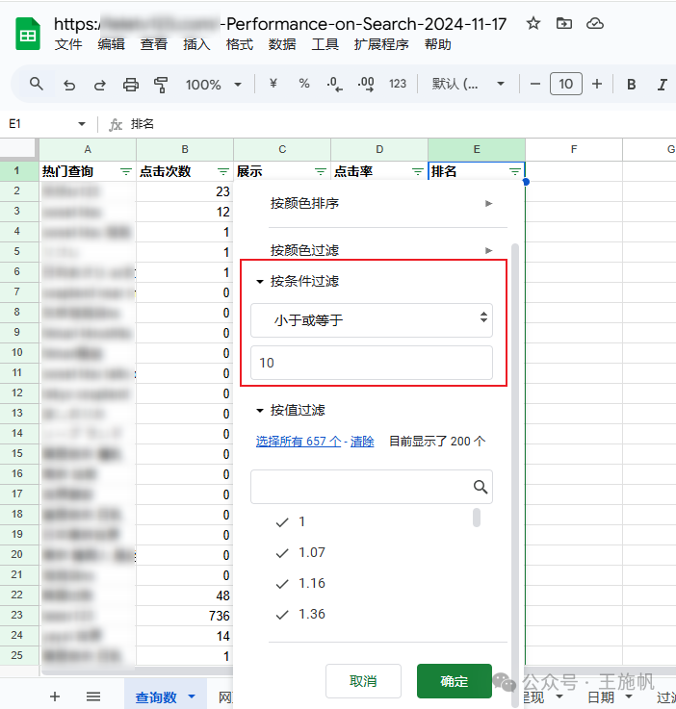Undo the last action

coord(69,85)
